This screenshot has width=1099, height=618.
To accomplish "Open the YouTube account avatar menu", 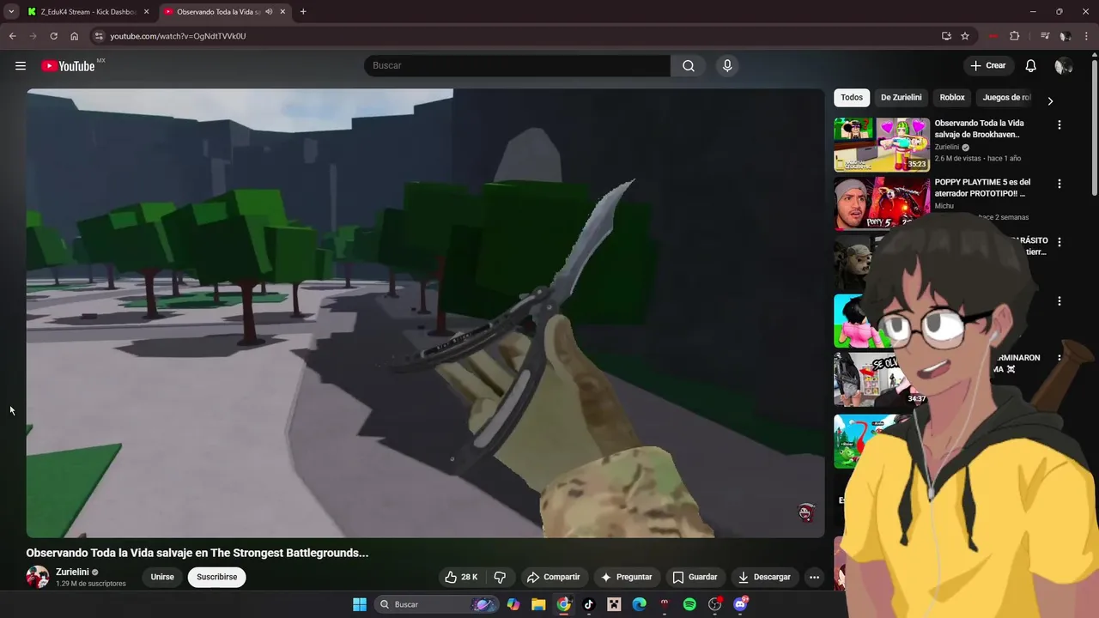I will click(1063, 66).
